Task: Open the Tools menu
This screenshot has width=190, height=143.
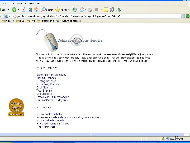Action: coord(31,3)
